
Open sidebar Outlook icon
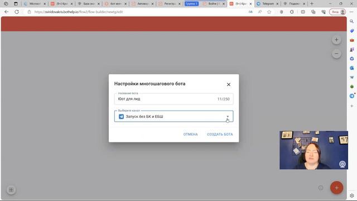tap(352, 68)
